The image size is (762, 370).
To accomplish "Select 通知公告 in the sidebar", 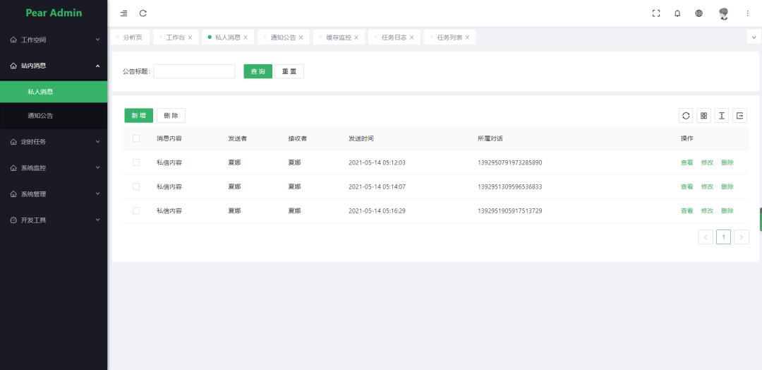I will coord(40,115).
